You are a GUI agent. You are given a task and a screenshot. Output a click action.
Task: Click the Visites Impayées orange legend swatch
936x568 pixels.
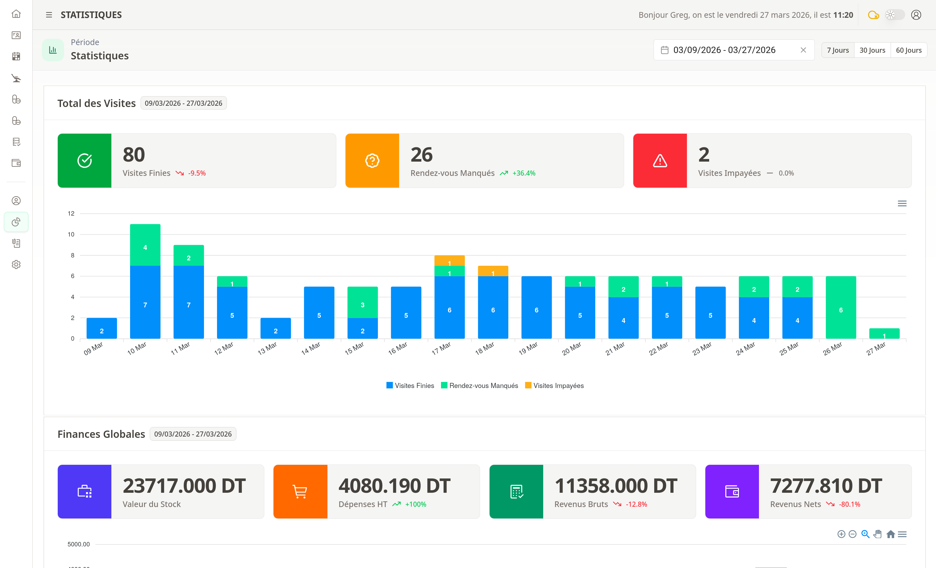tap(528, 385)
